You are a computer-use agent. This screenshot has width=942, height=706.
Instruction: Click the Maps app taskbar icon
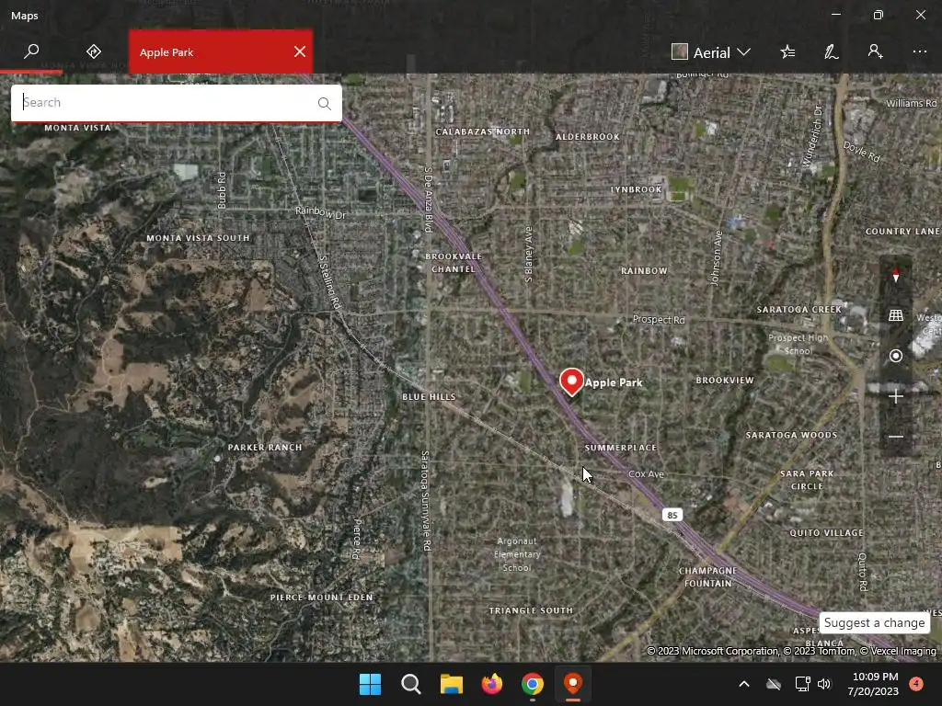click(573, 684)
